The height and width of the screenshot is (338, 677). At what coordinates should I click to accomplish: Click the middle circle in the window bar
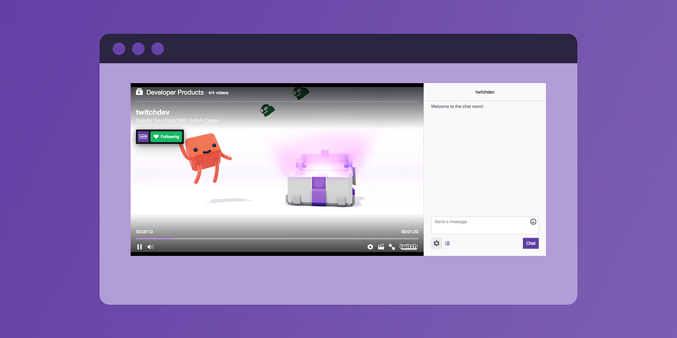[x=138, y=49]
